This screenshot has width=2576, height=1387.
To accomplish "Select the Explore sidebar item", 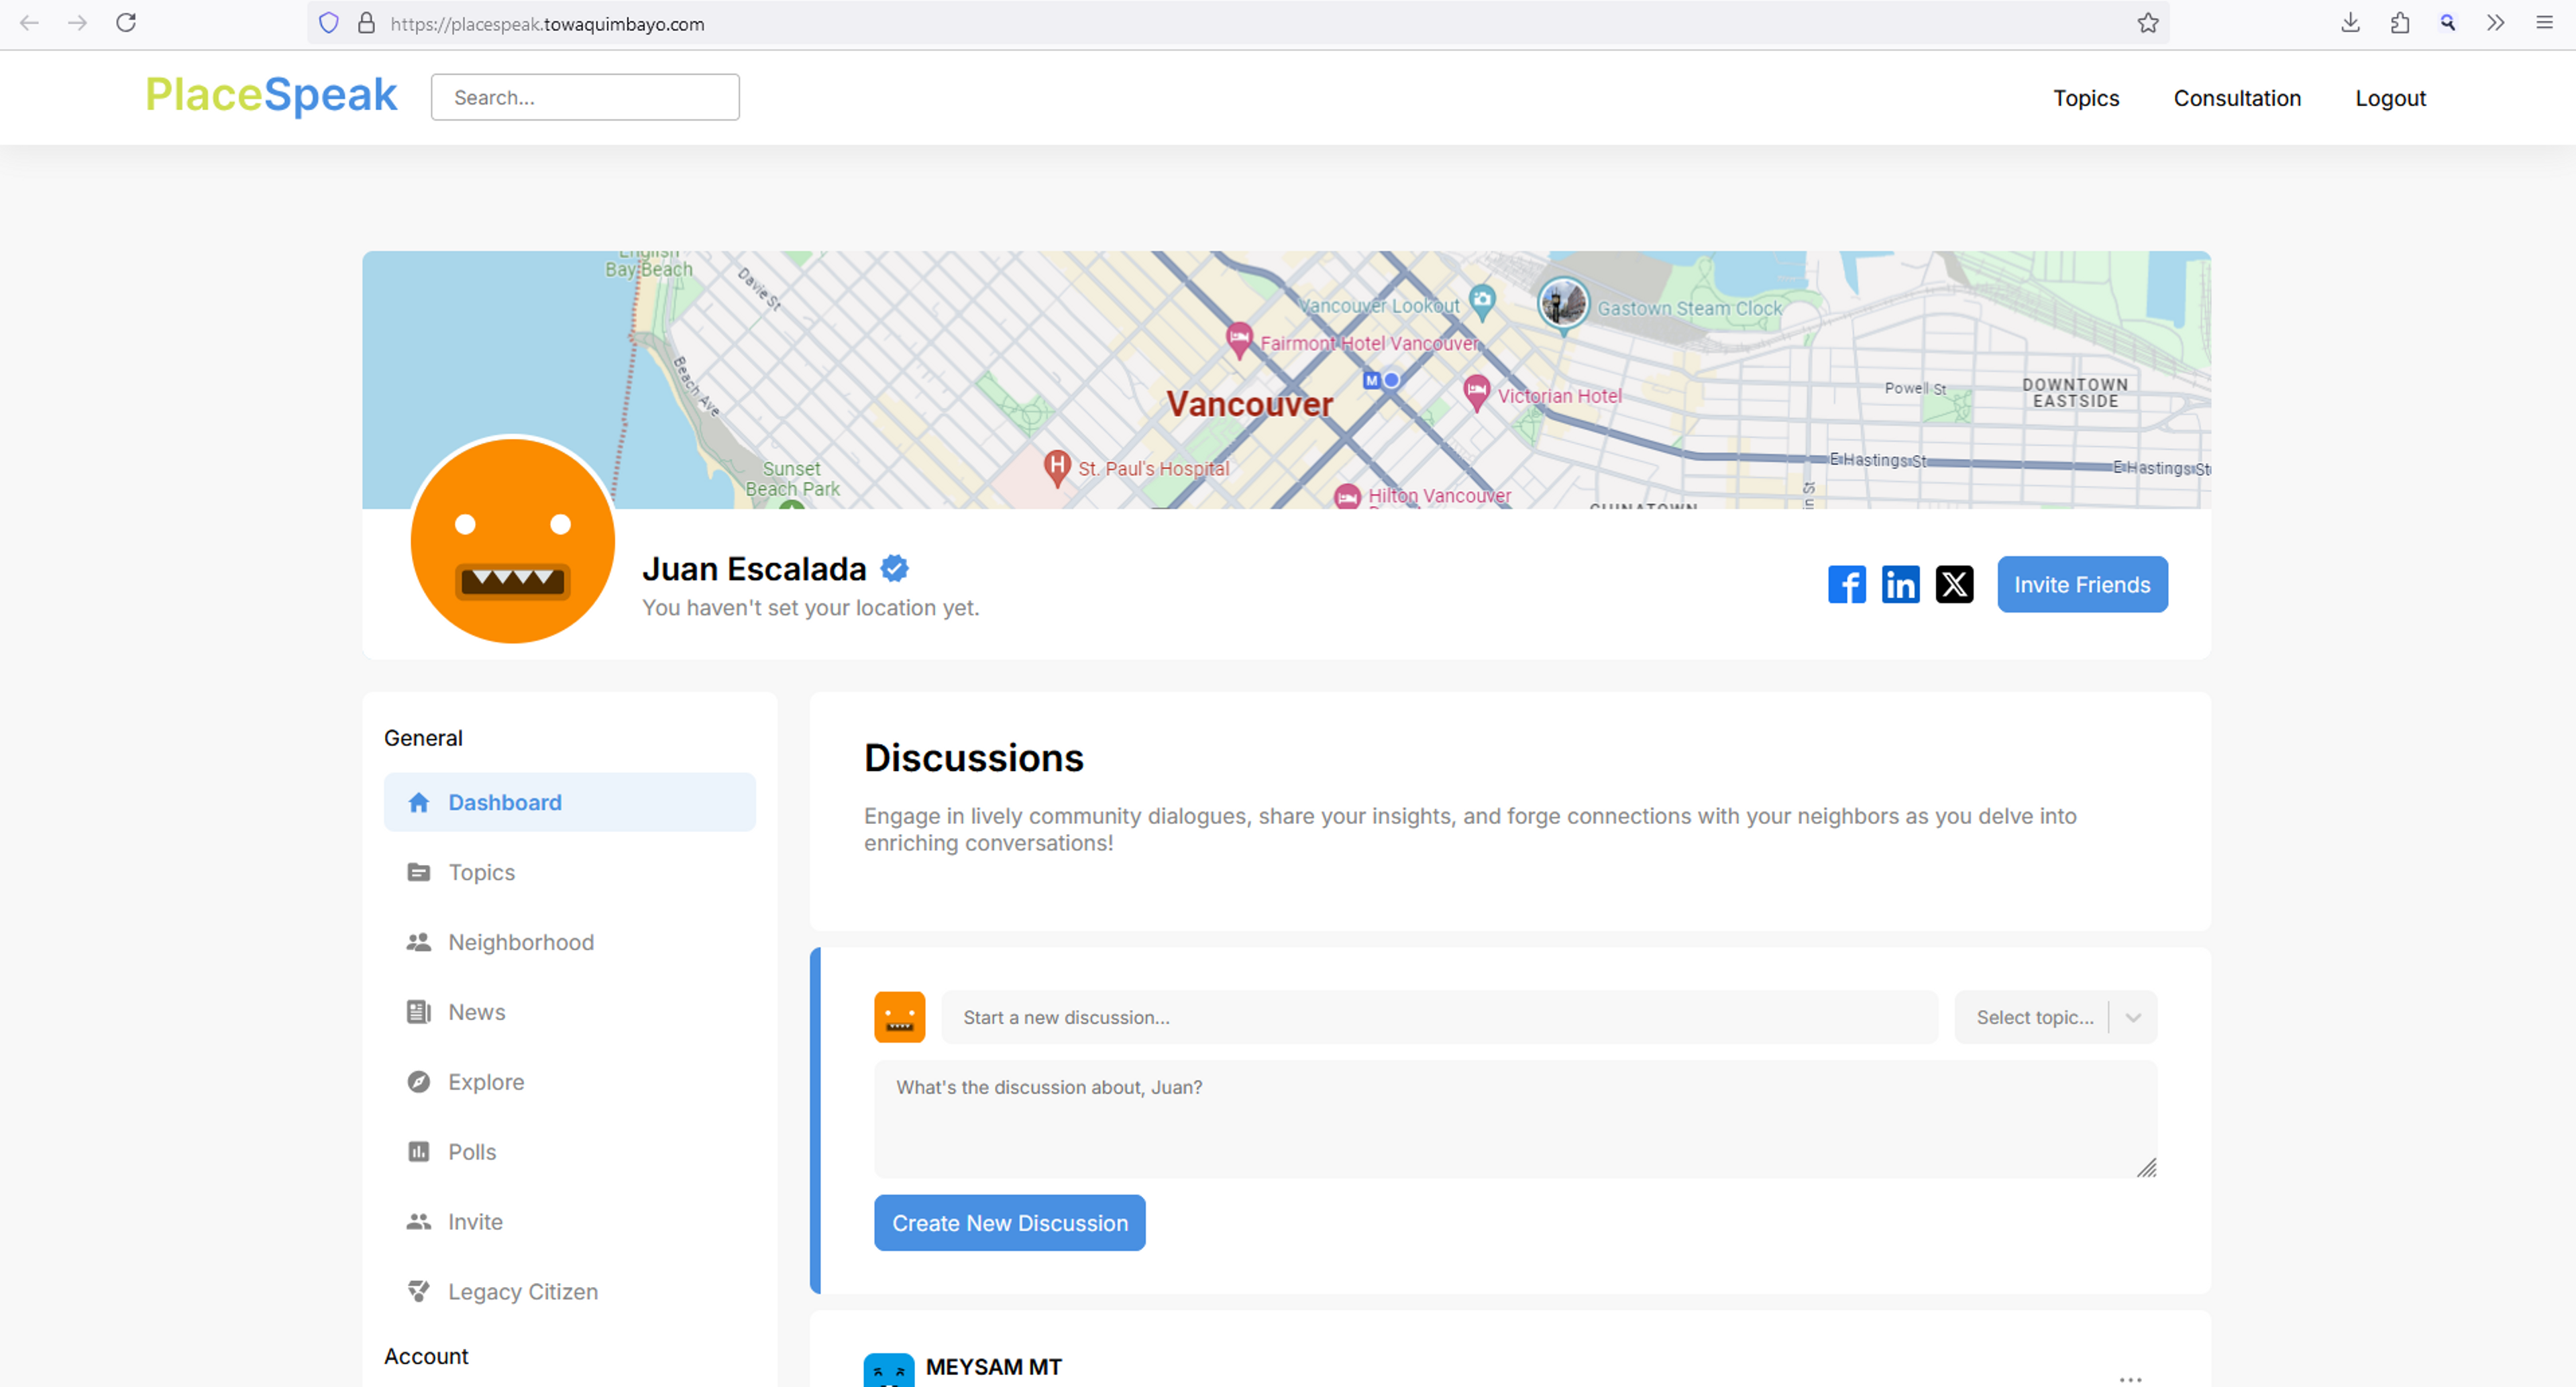I will [x=569, y=1082].
